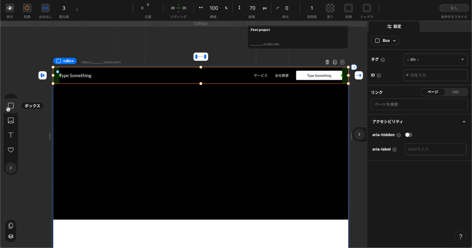
Task: Click the left alignment handle beside header
Action: click(42, 75)
